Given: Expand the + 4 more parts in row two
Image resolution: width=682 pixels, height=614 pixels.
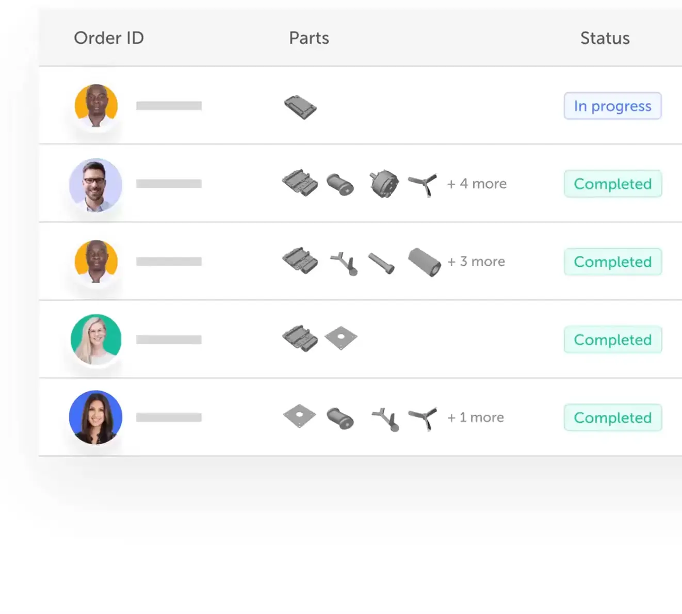Looking at the screenshot, I should (x=476, y=184).
